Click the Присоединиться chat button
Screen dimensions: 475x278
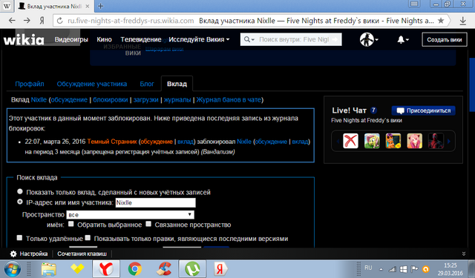(x=424, y=110)
